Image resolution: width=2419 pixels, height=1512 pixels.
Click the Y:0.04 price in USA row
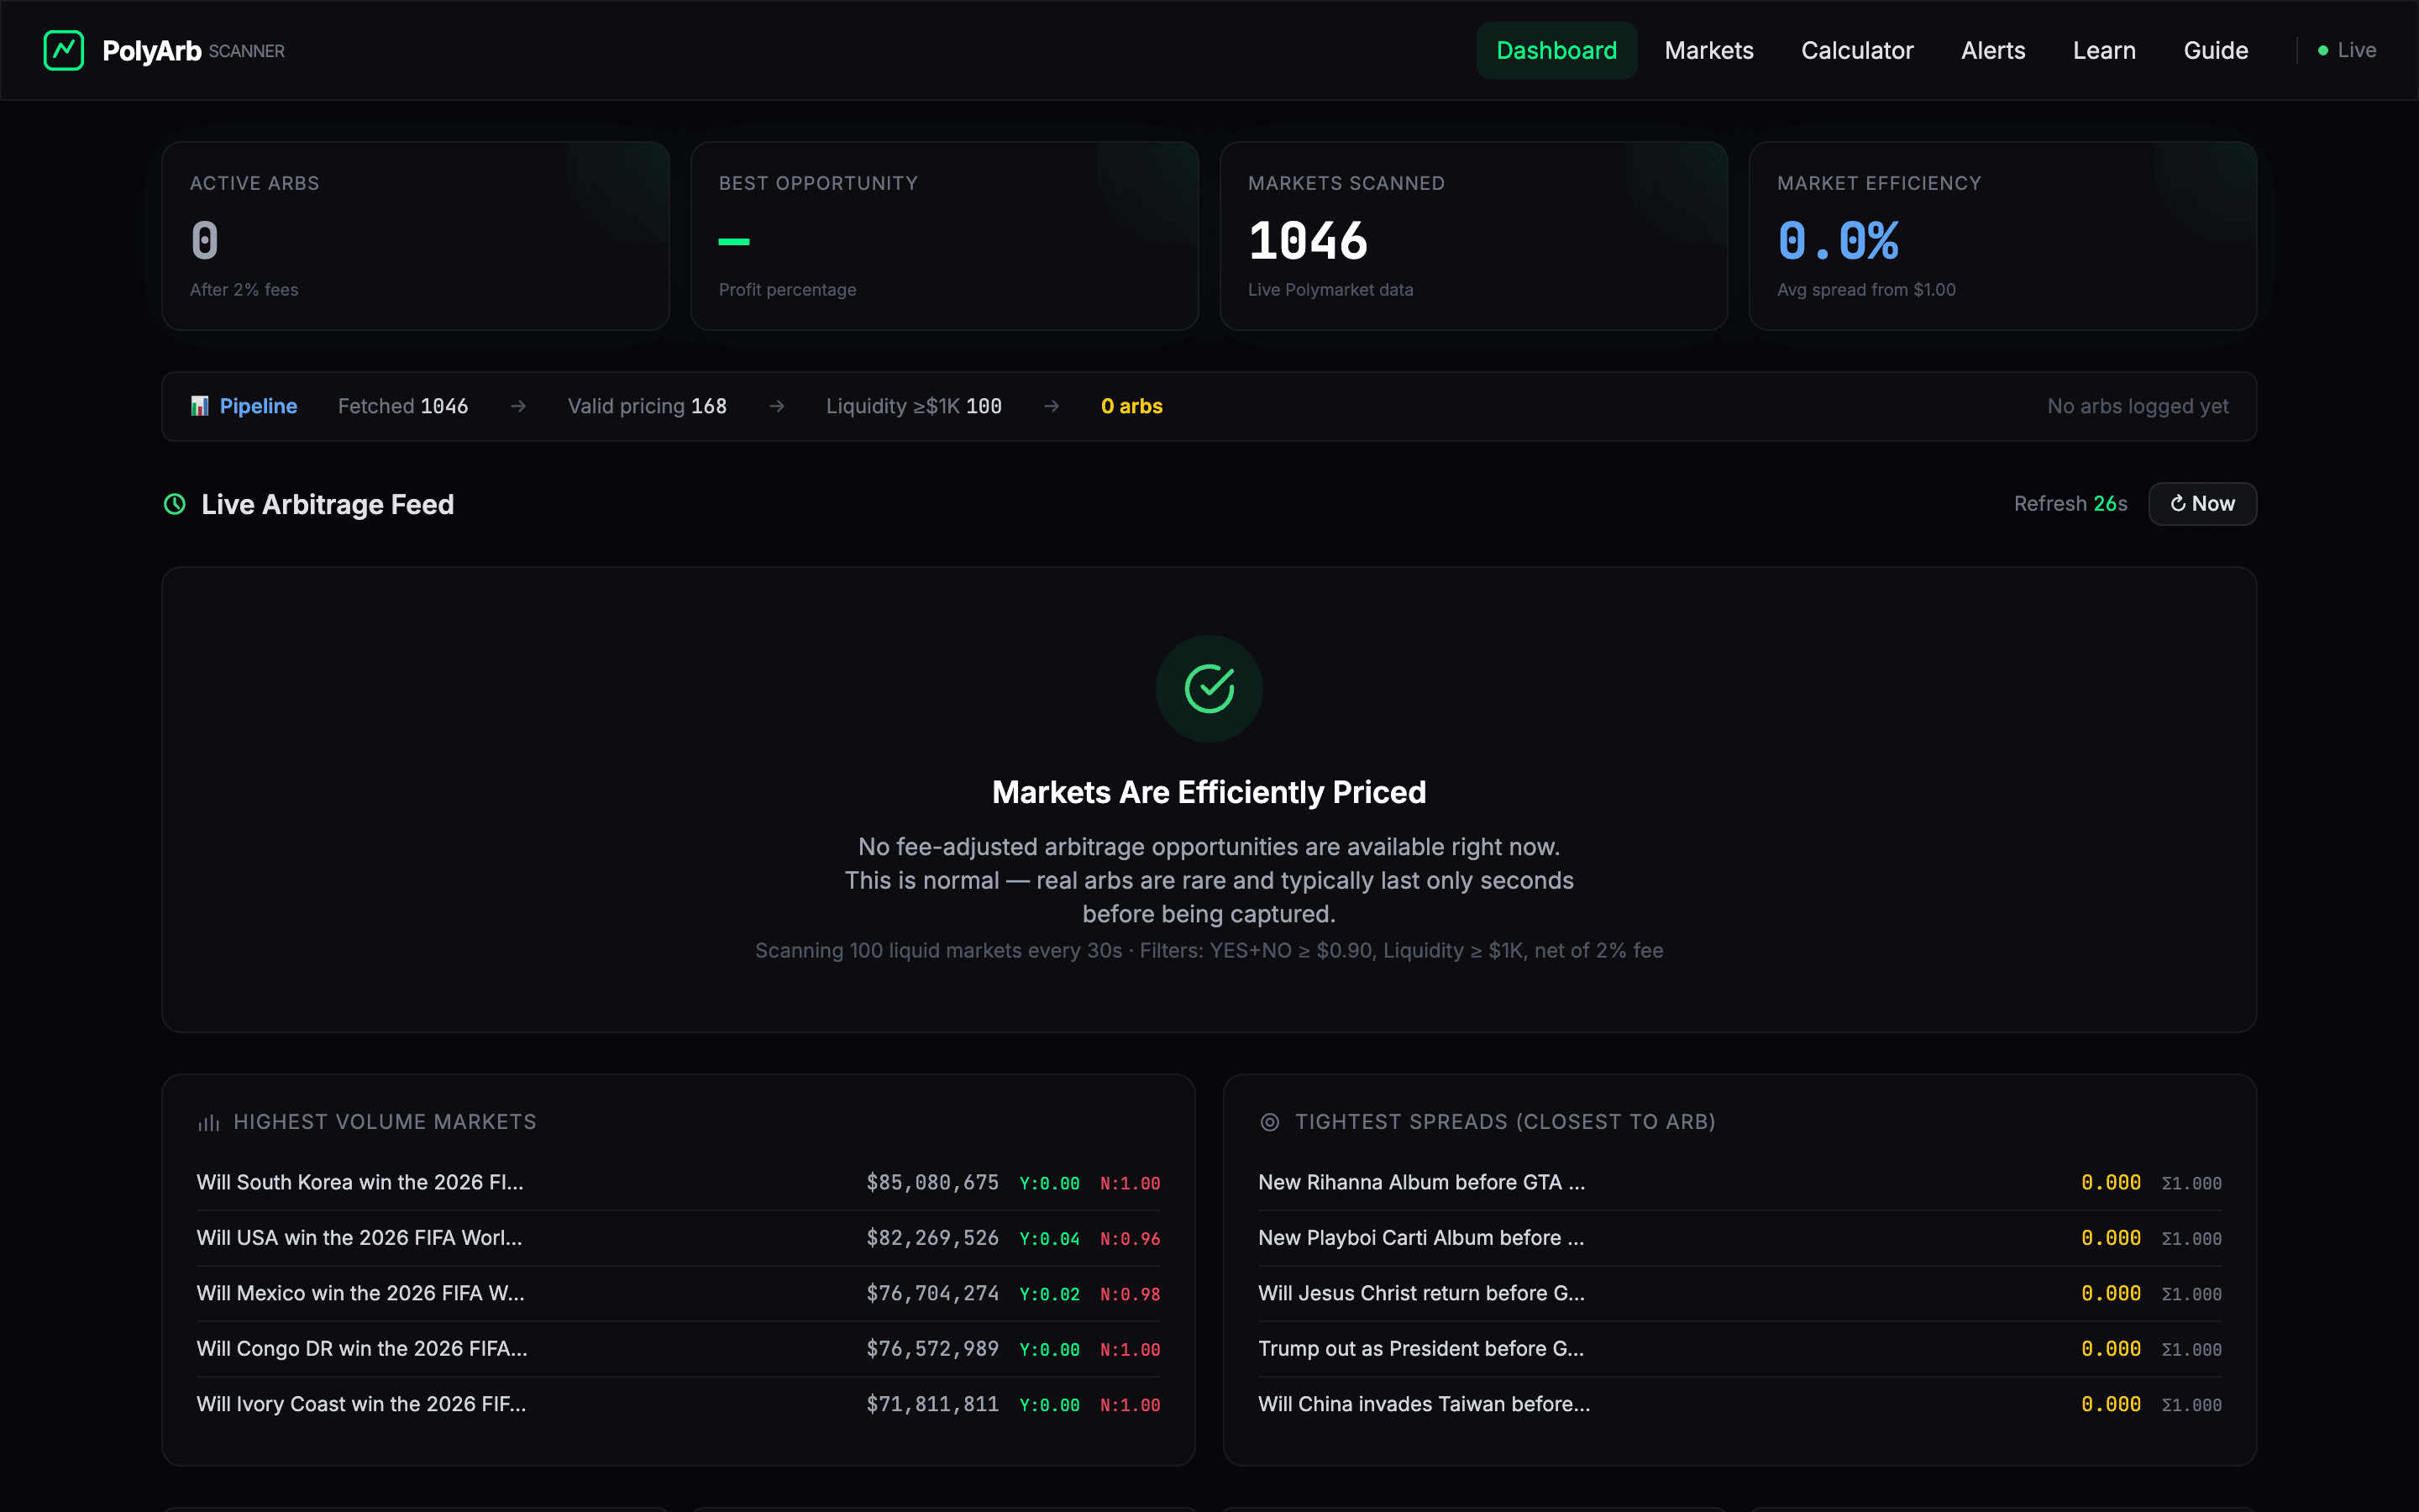pos(1050,1239)
